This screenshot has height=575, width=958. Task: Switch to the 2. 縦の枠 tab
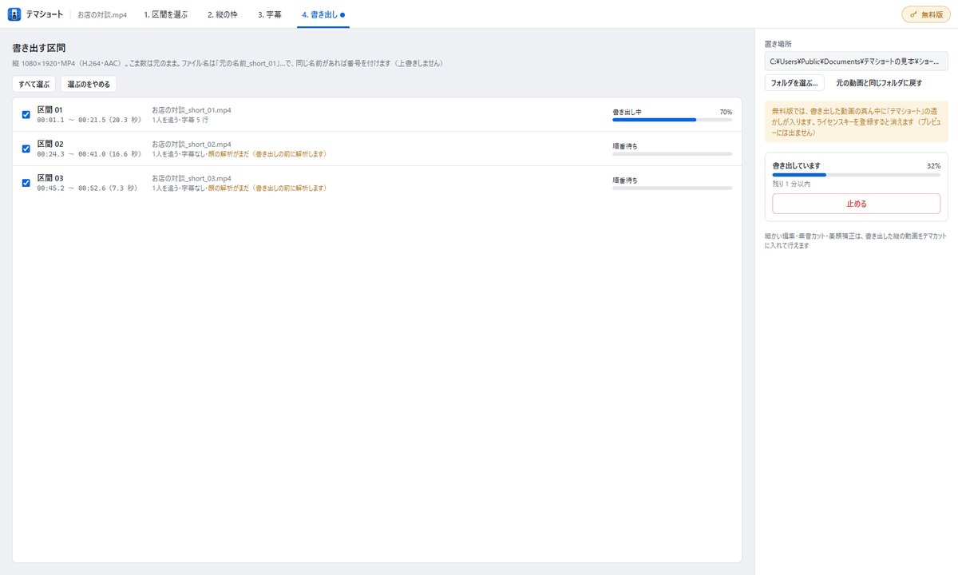(222, 14)
